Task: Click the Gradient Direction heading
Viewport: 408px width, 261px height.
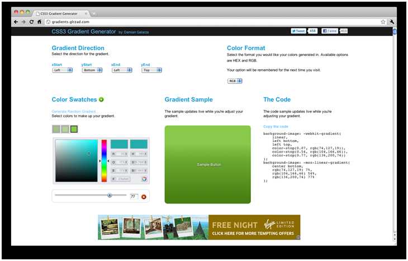Action: (78, 48)
